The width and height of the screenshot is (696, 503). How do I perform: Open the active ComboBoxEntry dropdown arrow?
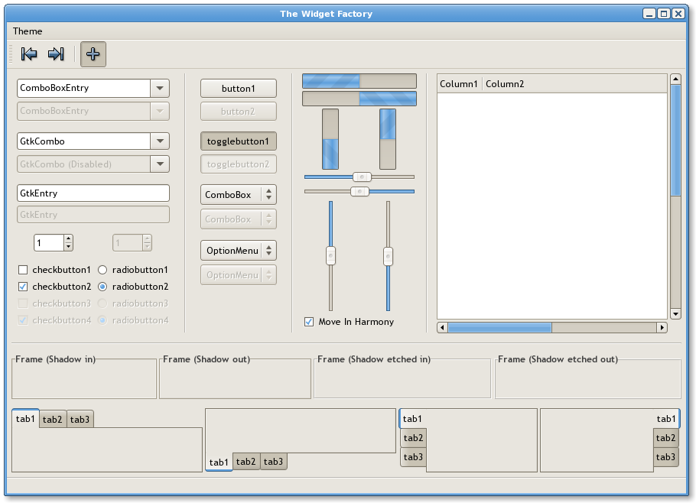click(160, 88)
